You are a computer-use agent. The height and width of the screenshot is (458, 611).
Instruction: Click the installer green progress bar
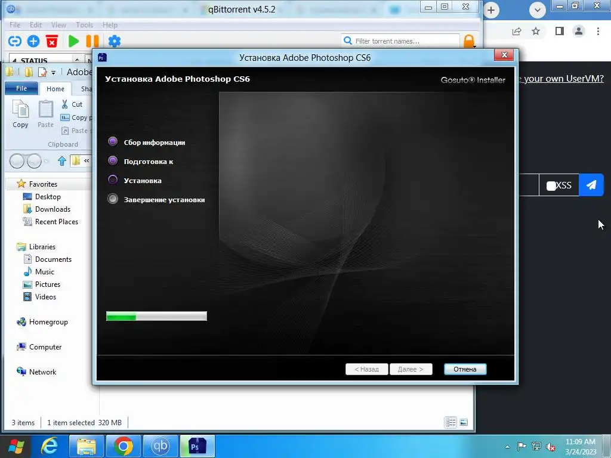[x=156, y=316]
